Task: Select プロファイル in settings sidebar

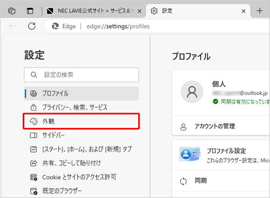Action: [82, 93]
